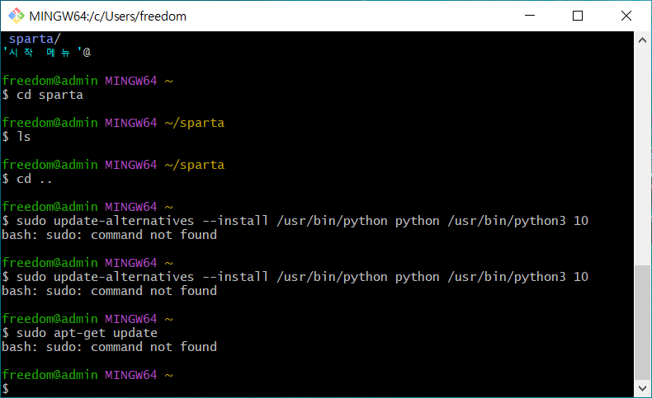Screen dimensions: 652x398
Task: Click the second sudo update-alternatives command line
Action: (x=295, y=276)
